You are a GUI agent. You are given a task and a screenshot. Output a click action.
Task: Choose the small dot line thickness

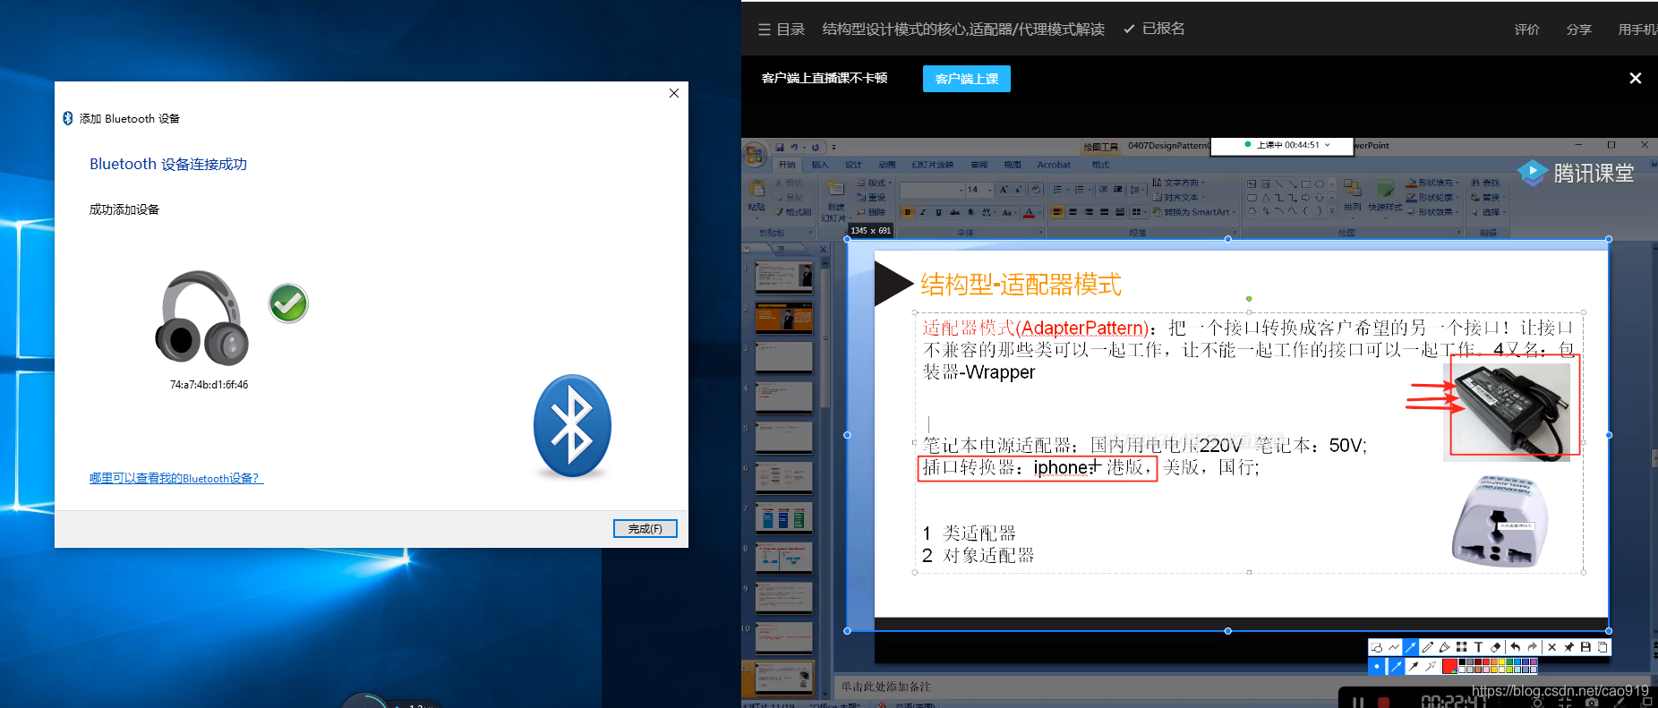(1377, 666)
